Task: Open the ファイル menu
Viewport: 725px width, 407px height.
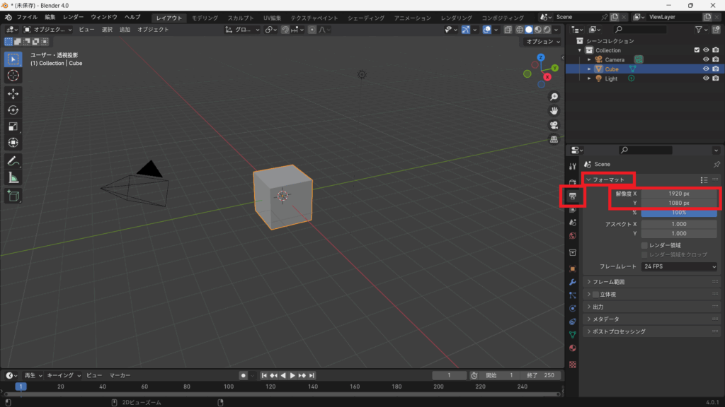Action: point(27,17)
